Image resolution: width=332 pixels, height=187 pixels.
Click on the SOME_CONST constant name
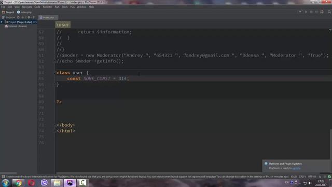coord(97,78)
